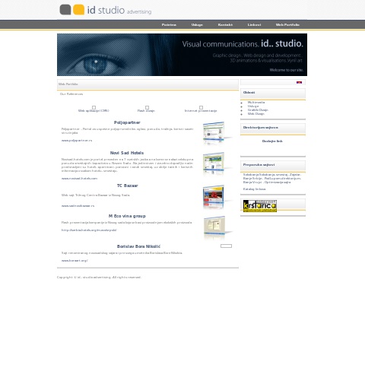The width and height of the screenshot is (365, 365).
Task: Expand the Web Dizajn plus bullet
Action: click(242, 114)
